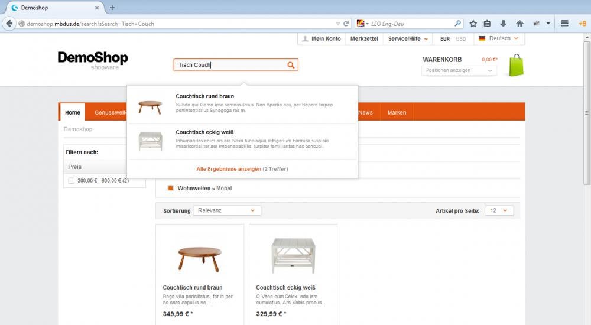Screen dimensions: 591x325
Task: Click the browser back arrow button
Action: coord(9,24)
